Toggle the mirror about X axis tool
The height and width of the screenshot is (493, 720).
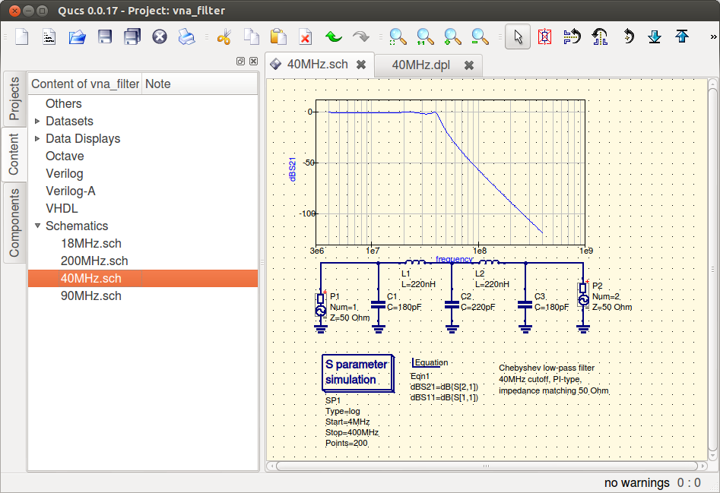tap(572, 36)
